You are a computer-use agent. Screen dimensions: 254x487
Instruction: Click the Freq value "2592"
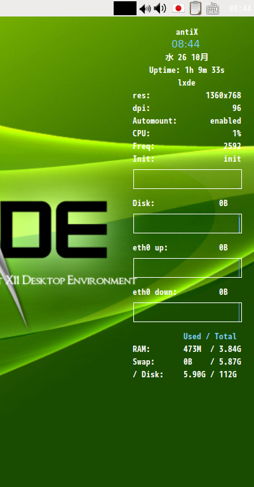click(x=232, y=146)
